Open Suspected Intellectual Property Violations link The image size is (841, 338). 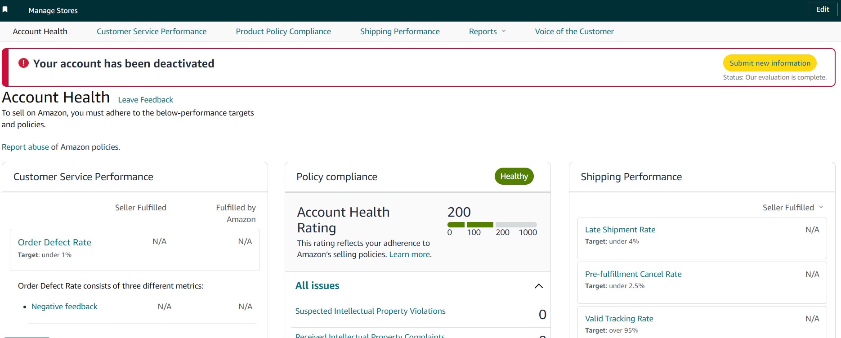(370, 311)
